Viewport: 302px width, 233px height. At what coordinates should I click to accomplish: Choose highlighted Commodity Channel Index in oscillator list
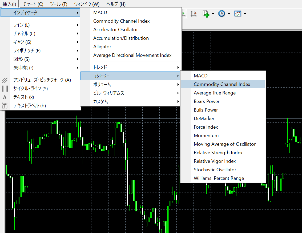pyautogui.click(x=223, y=84)
